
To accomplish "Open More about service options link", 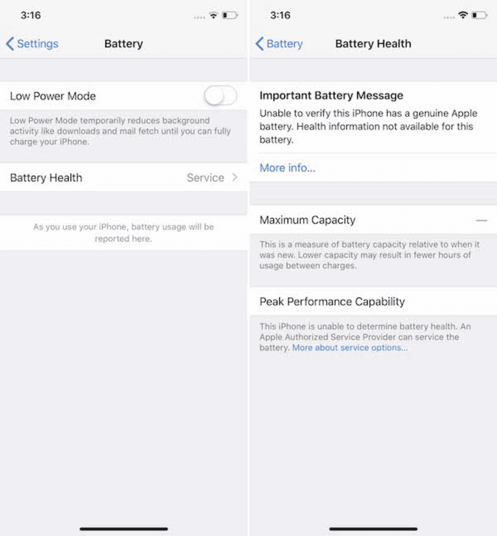I will [x=350, y=348].
